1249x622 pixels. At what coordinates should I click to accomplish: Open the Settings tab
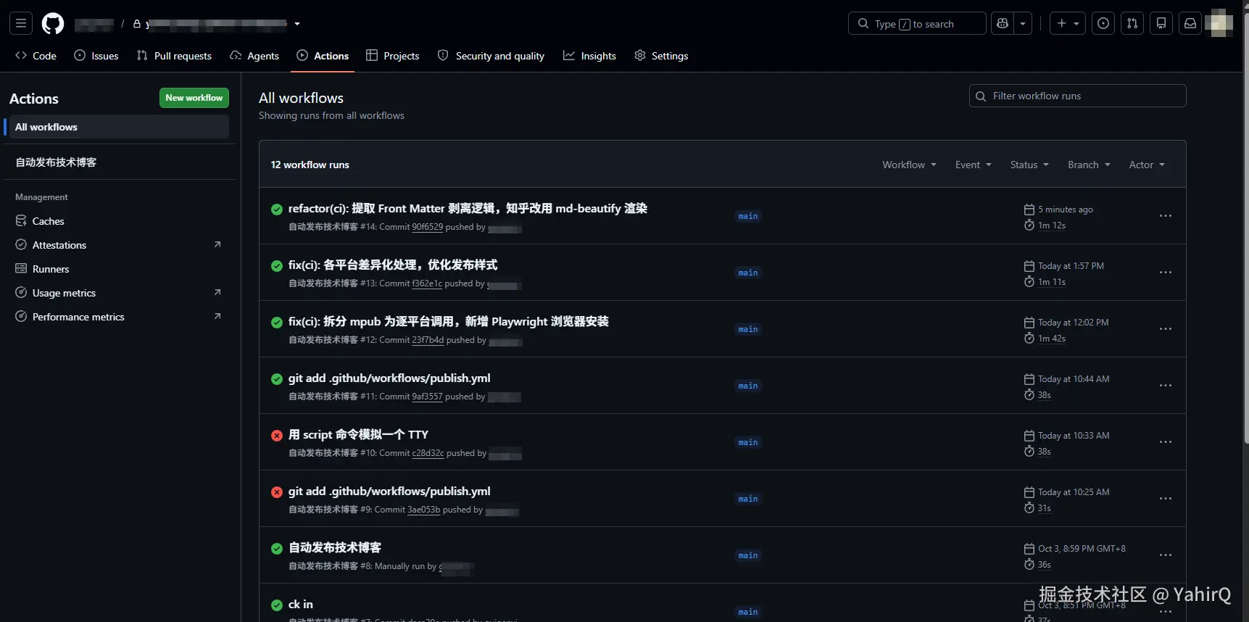tap(661, 56)
